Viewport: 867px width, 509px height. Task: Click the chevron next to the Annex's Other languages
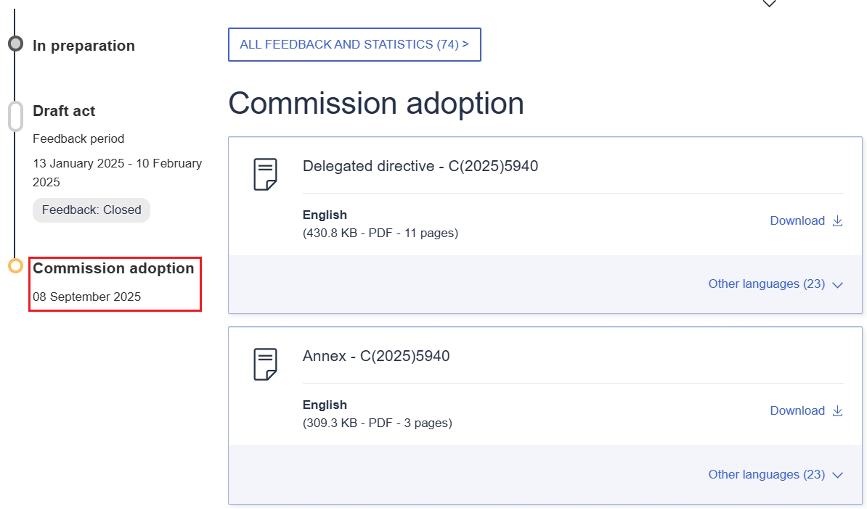(x=837, y=476)
